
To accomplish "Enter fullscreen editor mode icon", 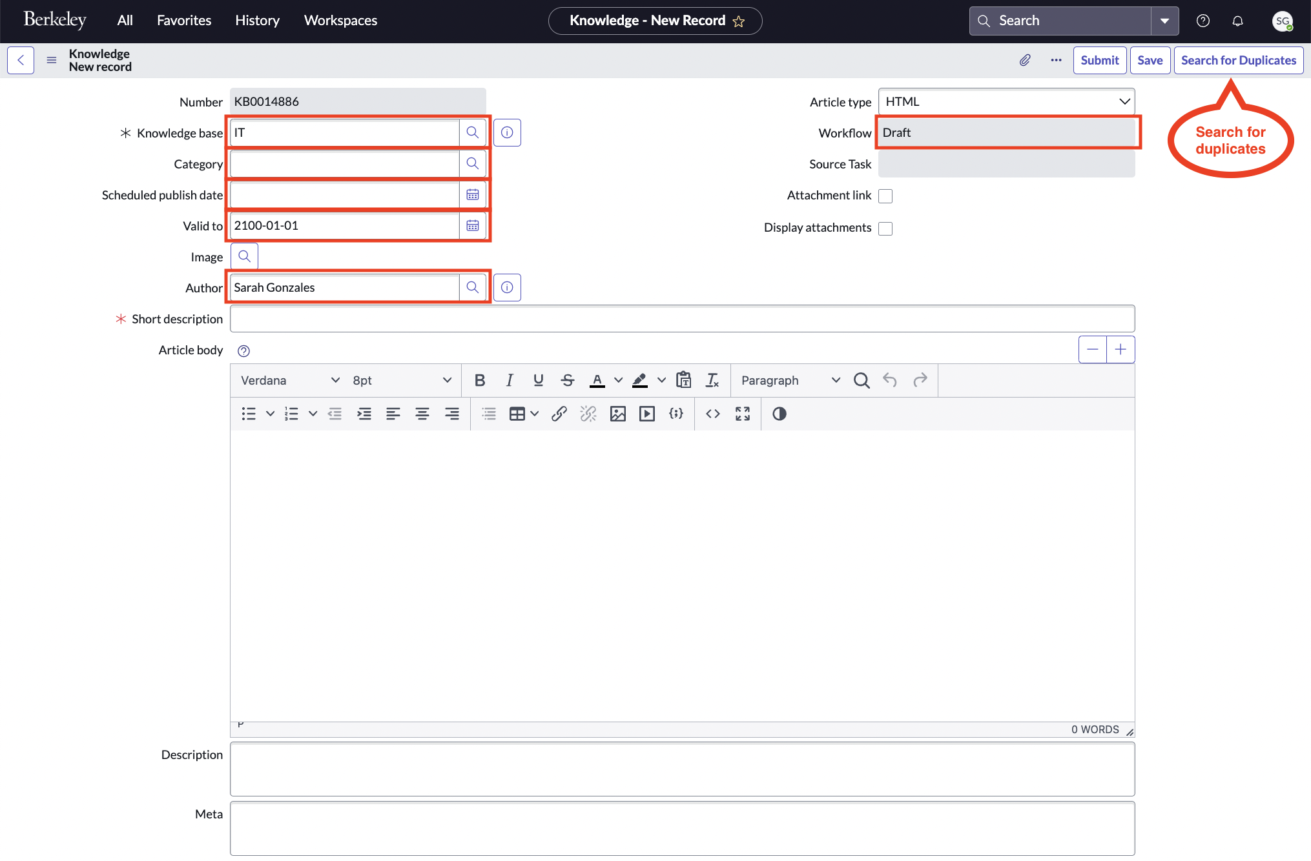I will (742, 414).
